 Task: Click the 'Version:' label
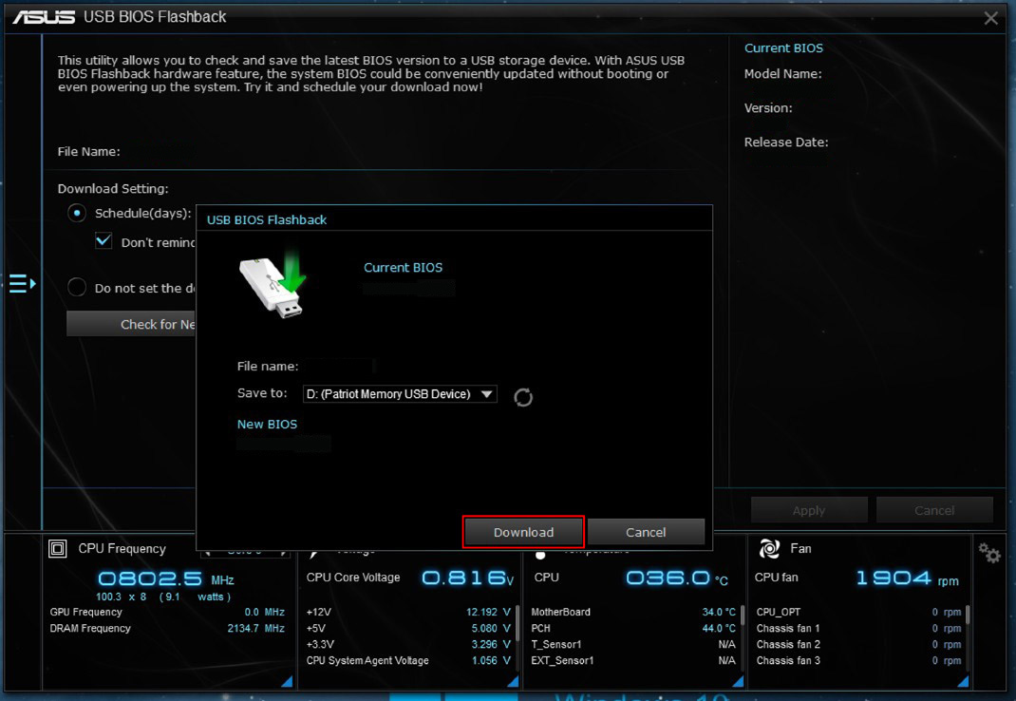click(768, 107)
